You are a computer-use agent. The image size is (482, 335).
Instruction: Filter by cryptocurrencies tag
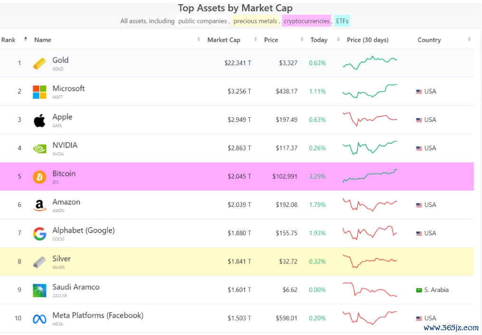tap(306, 21)
